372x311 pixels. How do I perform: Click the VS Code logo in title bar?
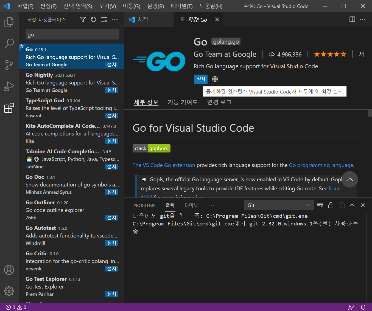pyautogui.click(x=7, y=6)
